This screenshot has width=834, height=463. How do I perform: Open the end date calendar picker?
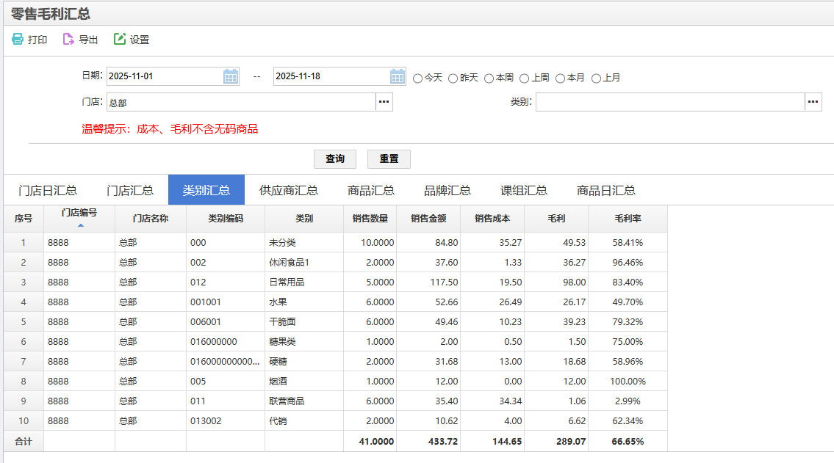398,76
